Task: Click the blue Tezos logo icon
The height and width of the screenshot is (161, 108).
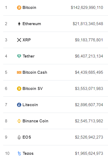Action: pyautogui.click(x=19, y=153)
